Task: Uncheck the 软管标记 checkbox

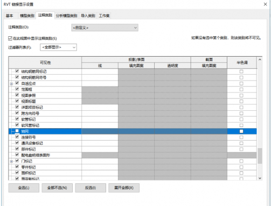Action: pos(17,119)
